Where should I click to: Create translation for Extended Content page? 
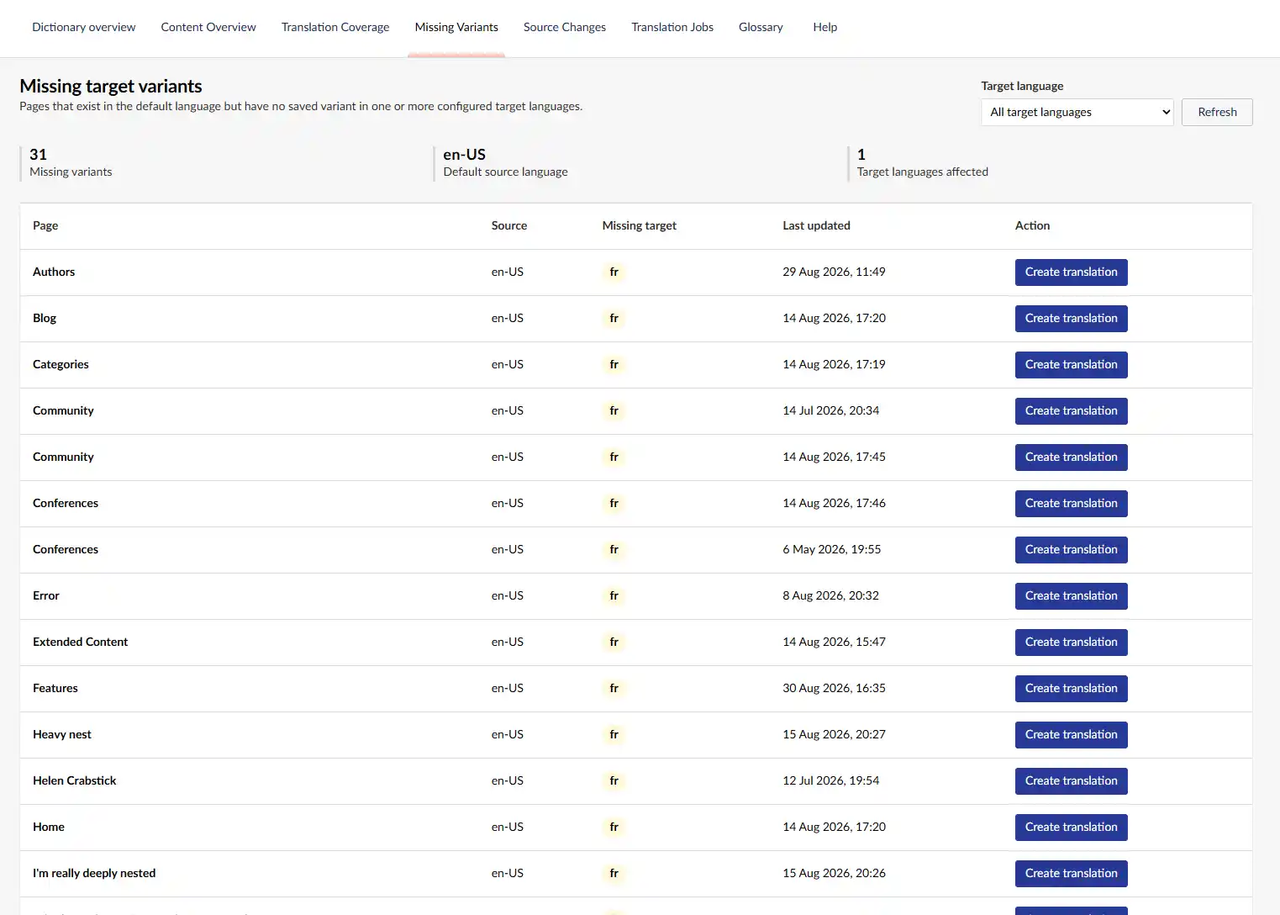[x=1072, y=643]
